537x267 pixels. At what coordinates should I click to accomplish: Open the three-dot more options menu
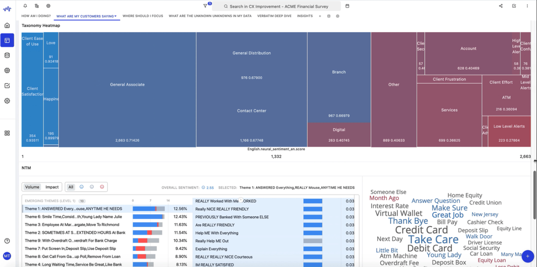[x=527, y=6]
